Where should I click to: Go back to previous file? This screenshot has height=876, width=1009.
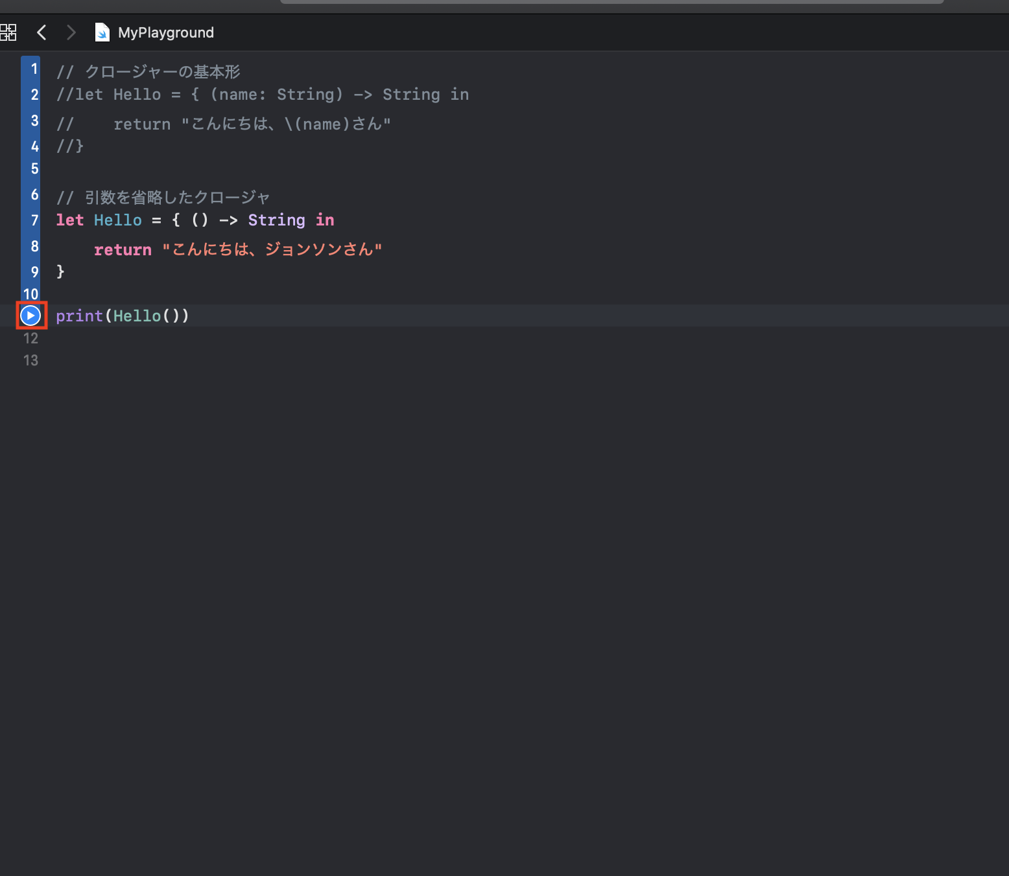point(42,32)
